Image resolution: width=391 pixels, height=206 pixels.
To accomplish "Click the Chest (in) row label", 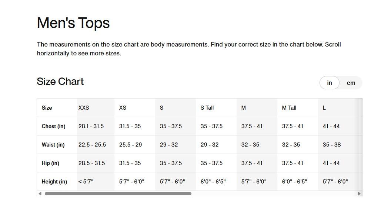I will pos(53,126).
